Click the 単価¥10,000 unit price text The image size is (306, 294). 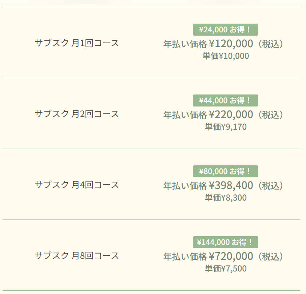click(226, 56)
